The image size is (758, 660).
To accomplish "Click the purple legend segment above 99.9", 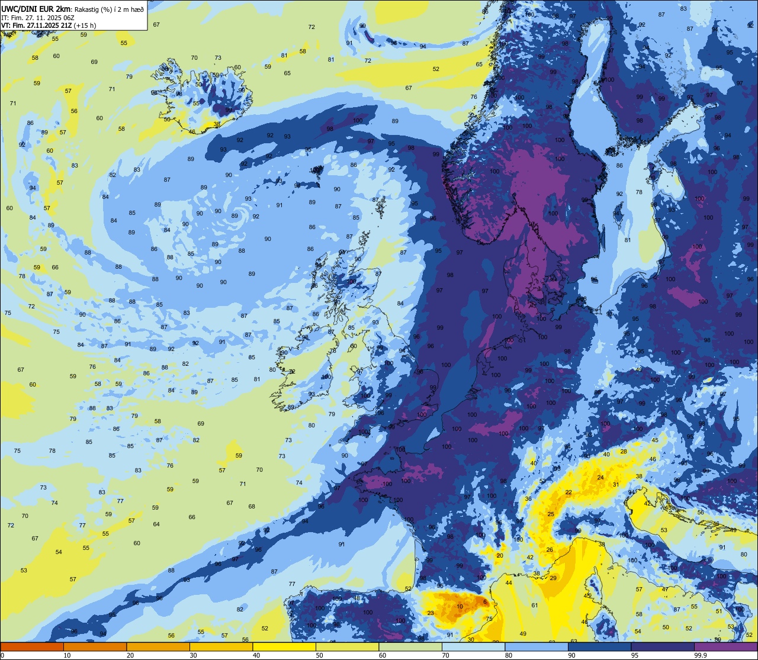I will tap(726, 646).
